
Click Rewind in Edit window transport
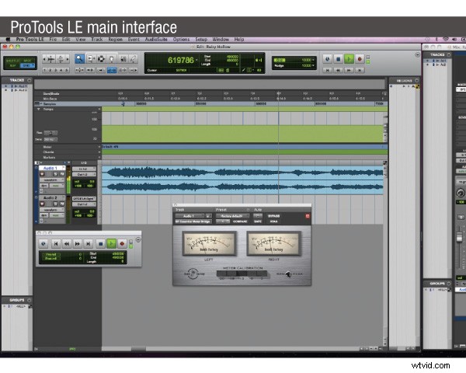point(338,70)
